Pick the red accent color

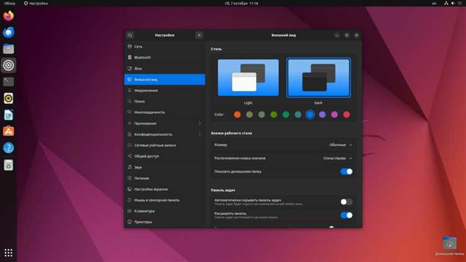[347, 115]
